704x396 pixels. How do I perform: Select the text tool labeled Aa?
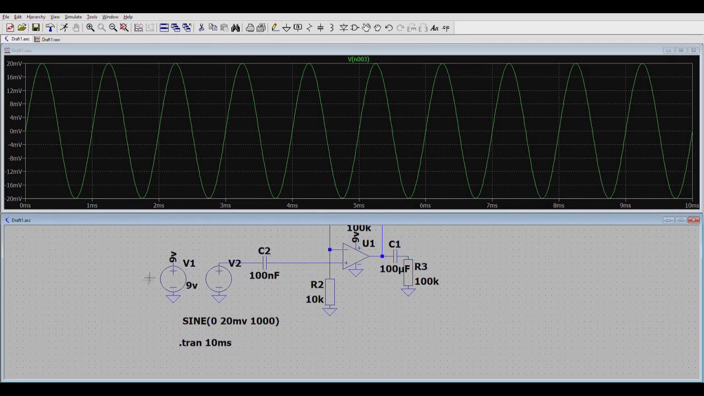434,28
